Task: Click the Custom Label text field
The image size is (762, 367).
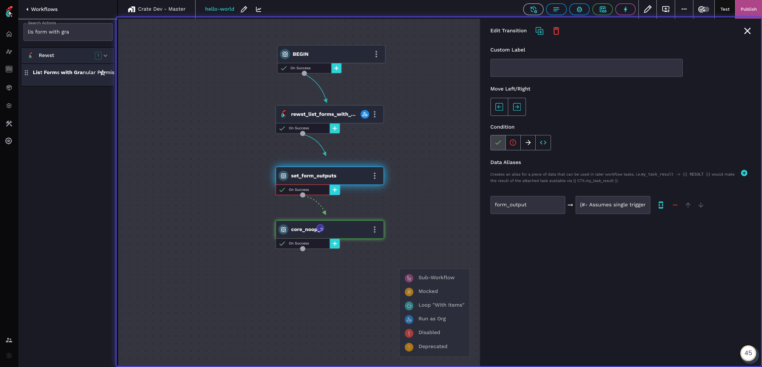Action: coord(586,68)
